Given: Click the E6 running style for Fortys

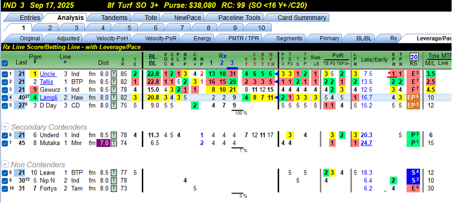Looking at the screenshot, I should pyautogui.click(x=414, y=189).
